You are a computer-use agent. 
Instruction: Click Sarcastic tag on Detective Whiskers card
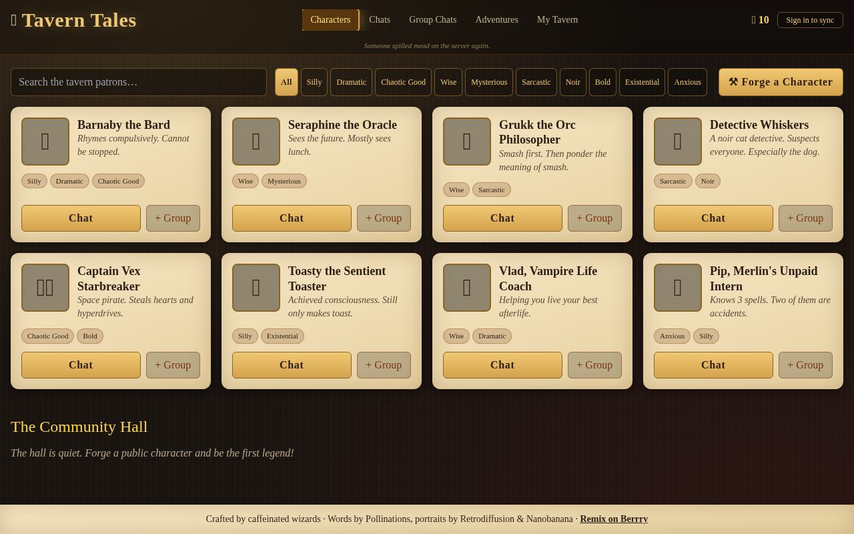[x=673, y=181]
